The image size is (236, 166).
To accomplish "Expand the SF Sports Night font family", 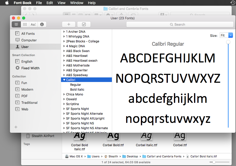I will pyautogui.click(x=64, y=109).
